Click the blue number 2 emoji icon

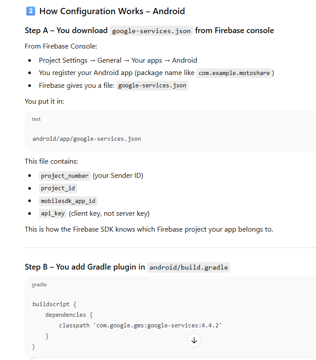30,11
